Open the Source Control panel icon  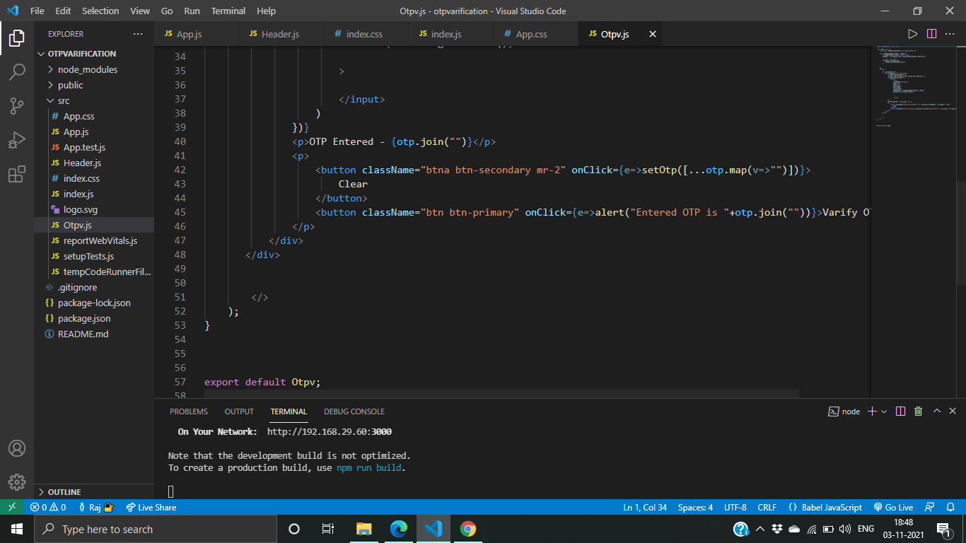pyautogui.click(x=17, y=105)
